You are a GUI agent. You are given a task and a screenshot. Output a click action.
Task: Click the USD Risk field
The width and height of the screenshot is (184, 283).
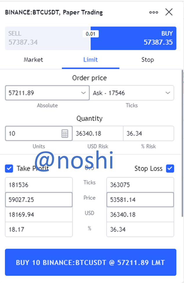pos(97,134)
